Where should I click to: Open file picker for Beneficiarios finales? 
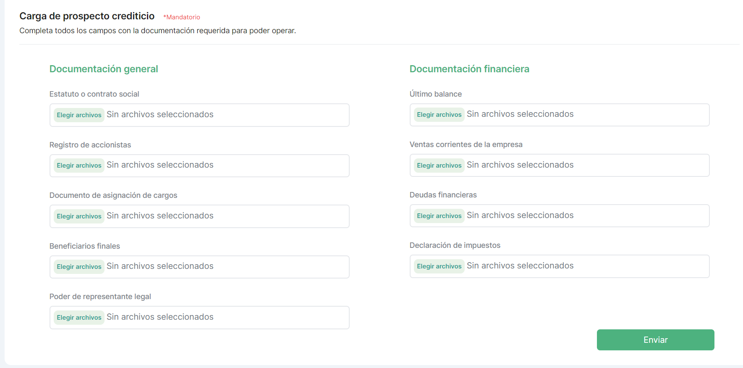click(79, 267)
